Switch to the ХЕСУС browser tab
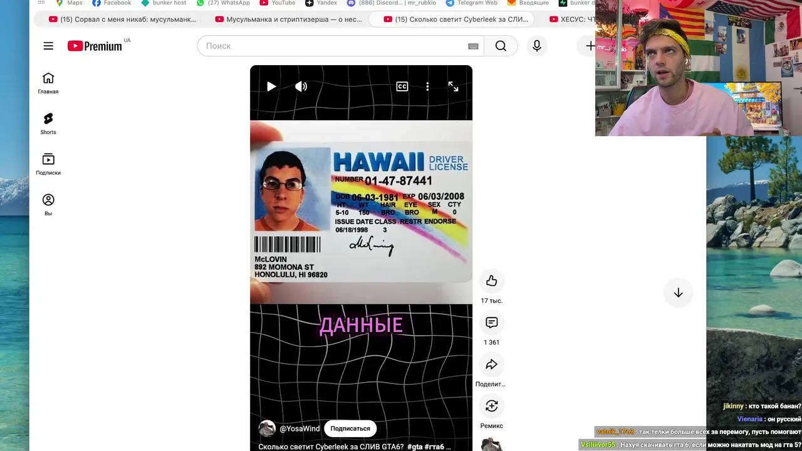This screenshot has width=802, height=451. (x=572, y=19)
